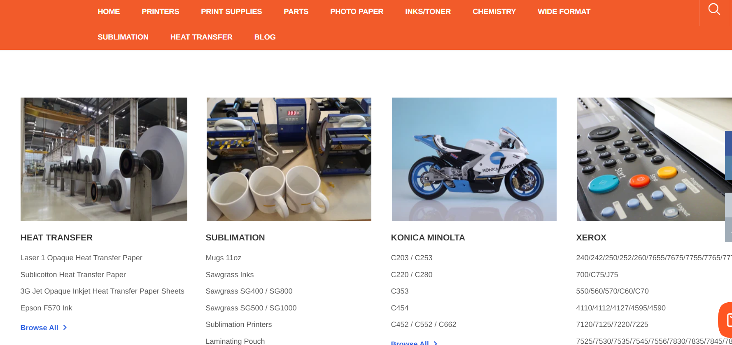This screenshot has height=345, width=732.
Task: Open the Epson F570 Ink link
Action: (47, 308)
